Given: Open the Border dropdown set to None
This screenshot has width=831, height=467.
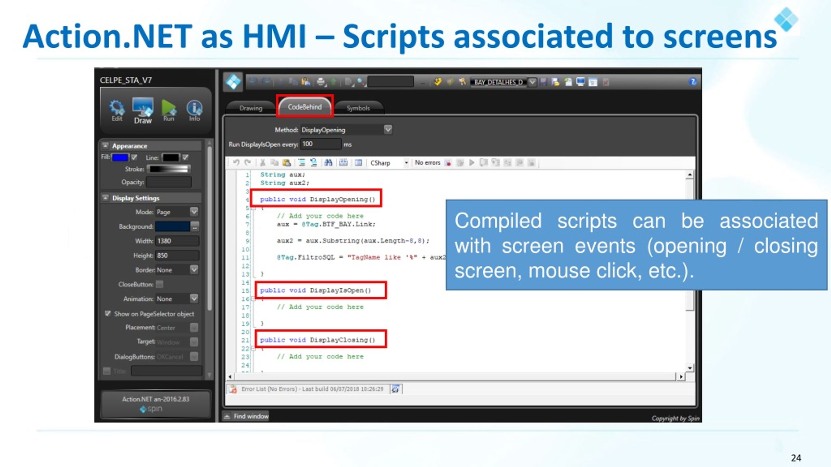Looking at the screenshot, I should [x=194, y=269].
